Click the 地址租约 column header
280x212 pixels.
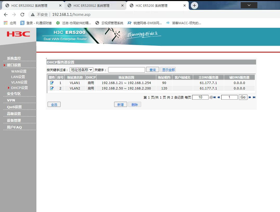pos(164,77)
